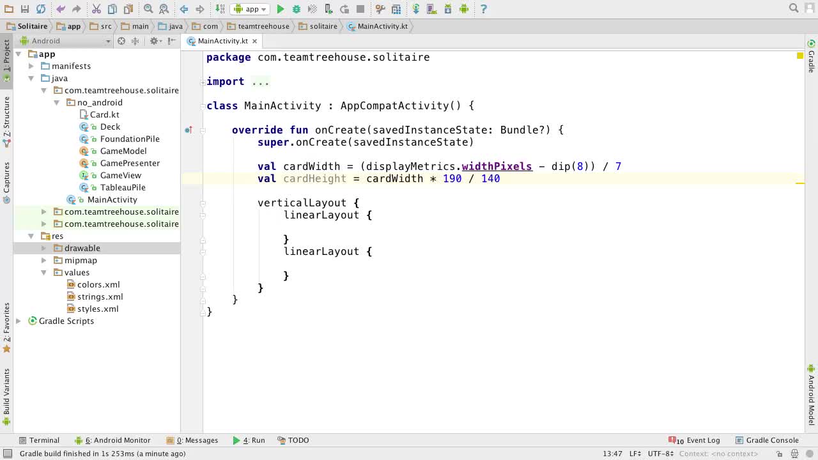Image resolution: width=818 pixels, height=460 pixels.
Task: Click the Synchronize toolbar icon
Action: point(41,9)
